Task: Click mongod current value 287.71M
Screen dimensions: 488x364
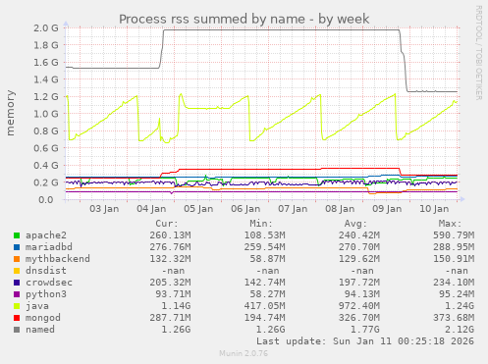Action: coord(170,318)
